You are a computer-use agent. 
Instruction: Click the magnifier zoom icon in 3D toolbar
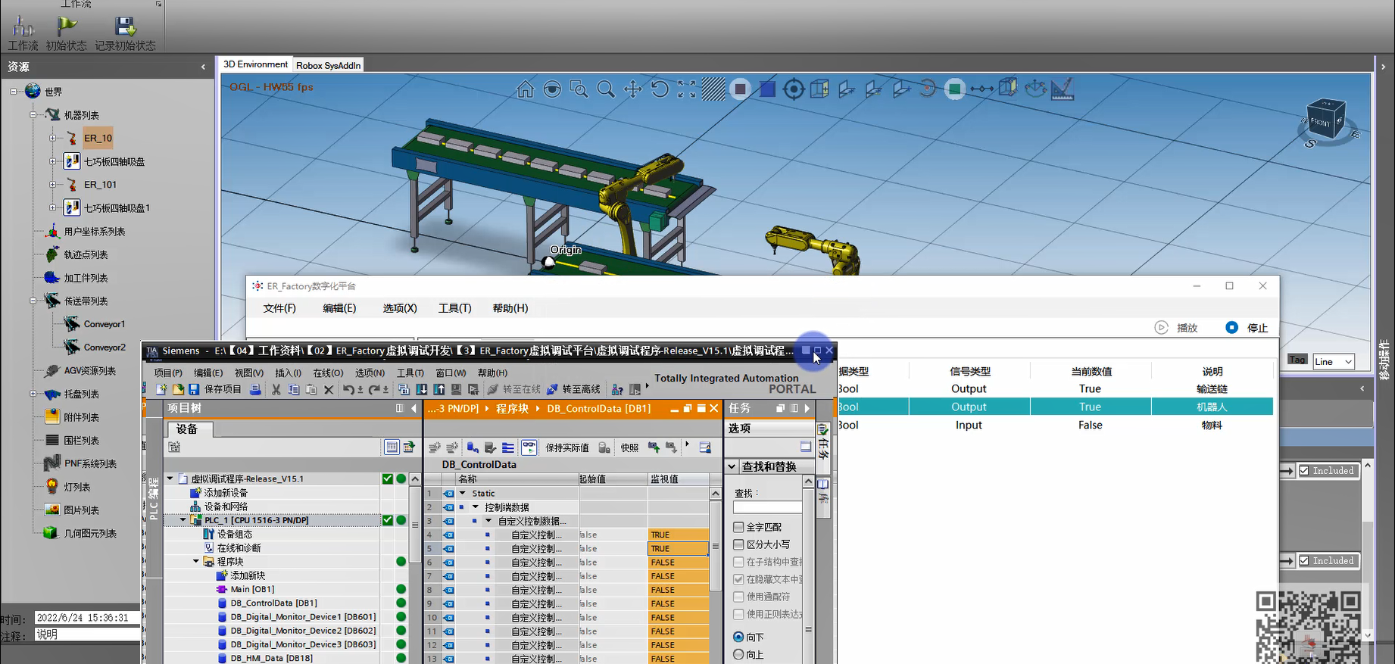[606, 89]
